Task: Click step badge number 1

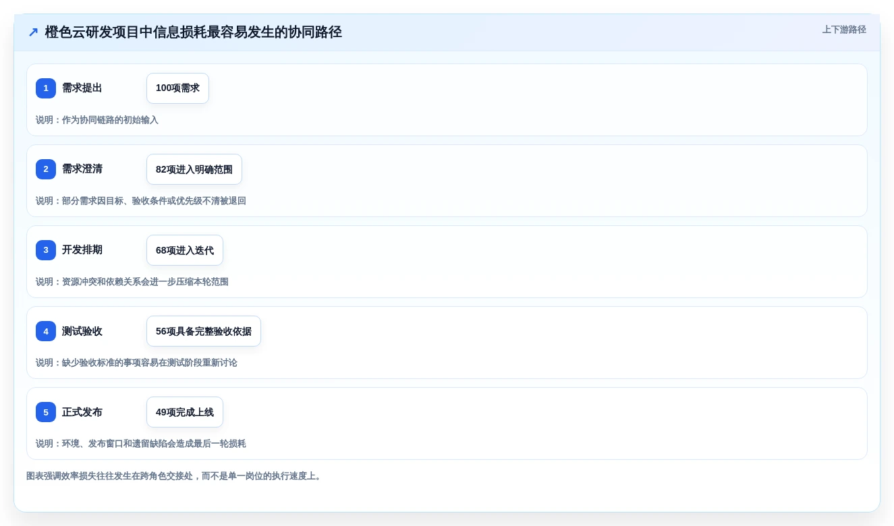Action: 46,88
